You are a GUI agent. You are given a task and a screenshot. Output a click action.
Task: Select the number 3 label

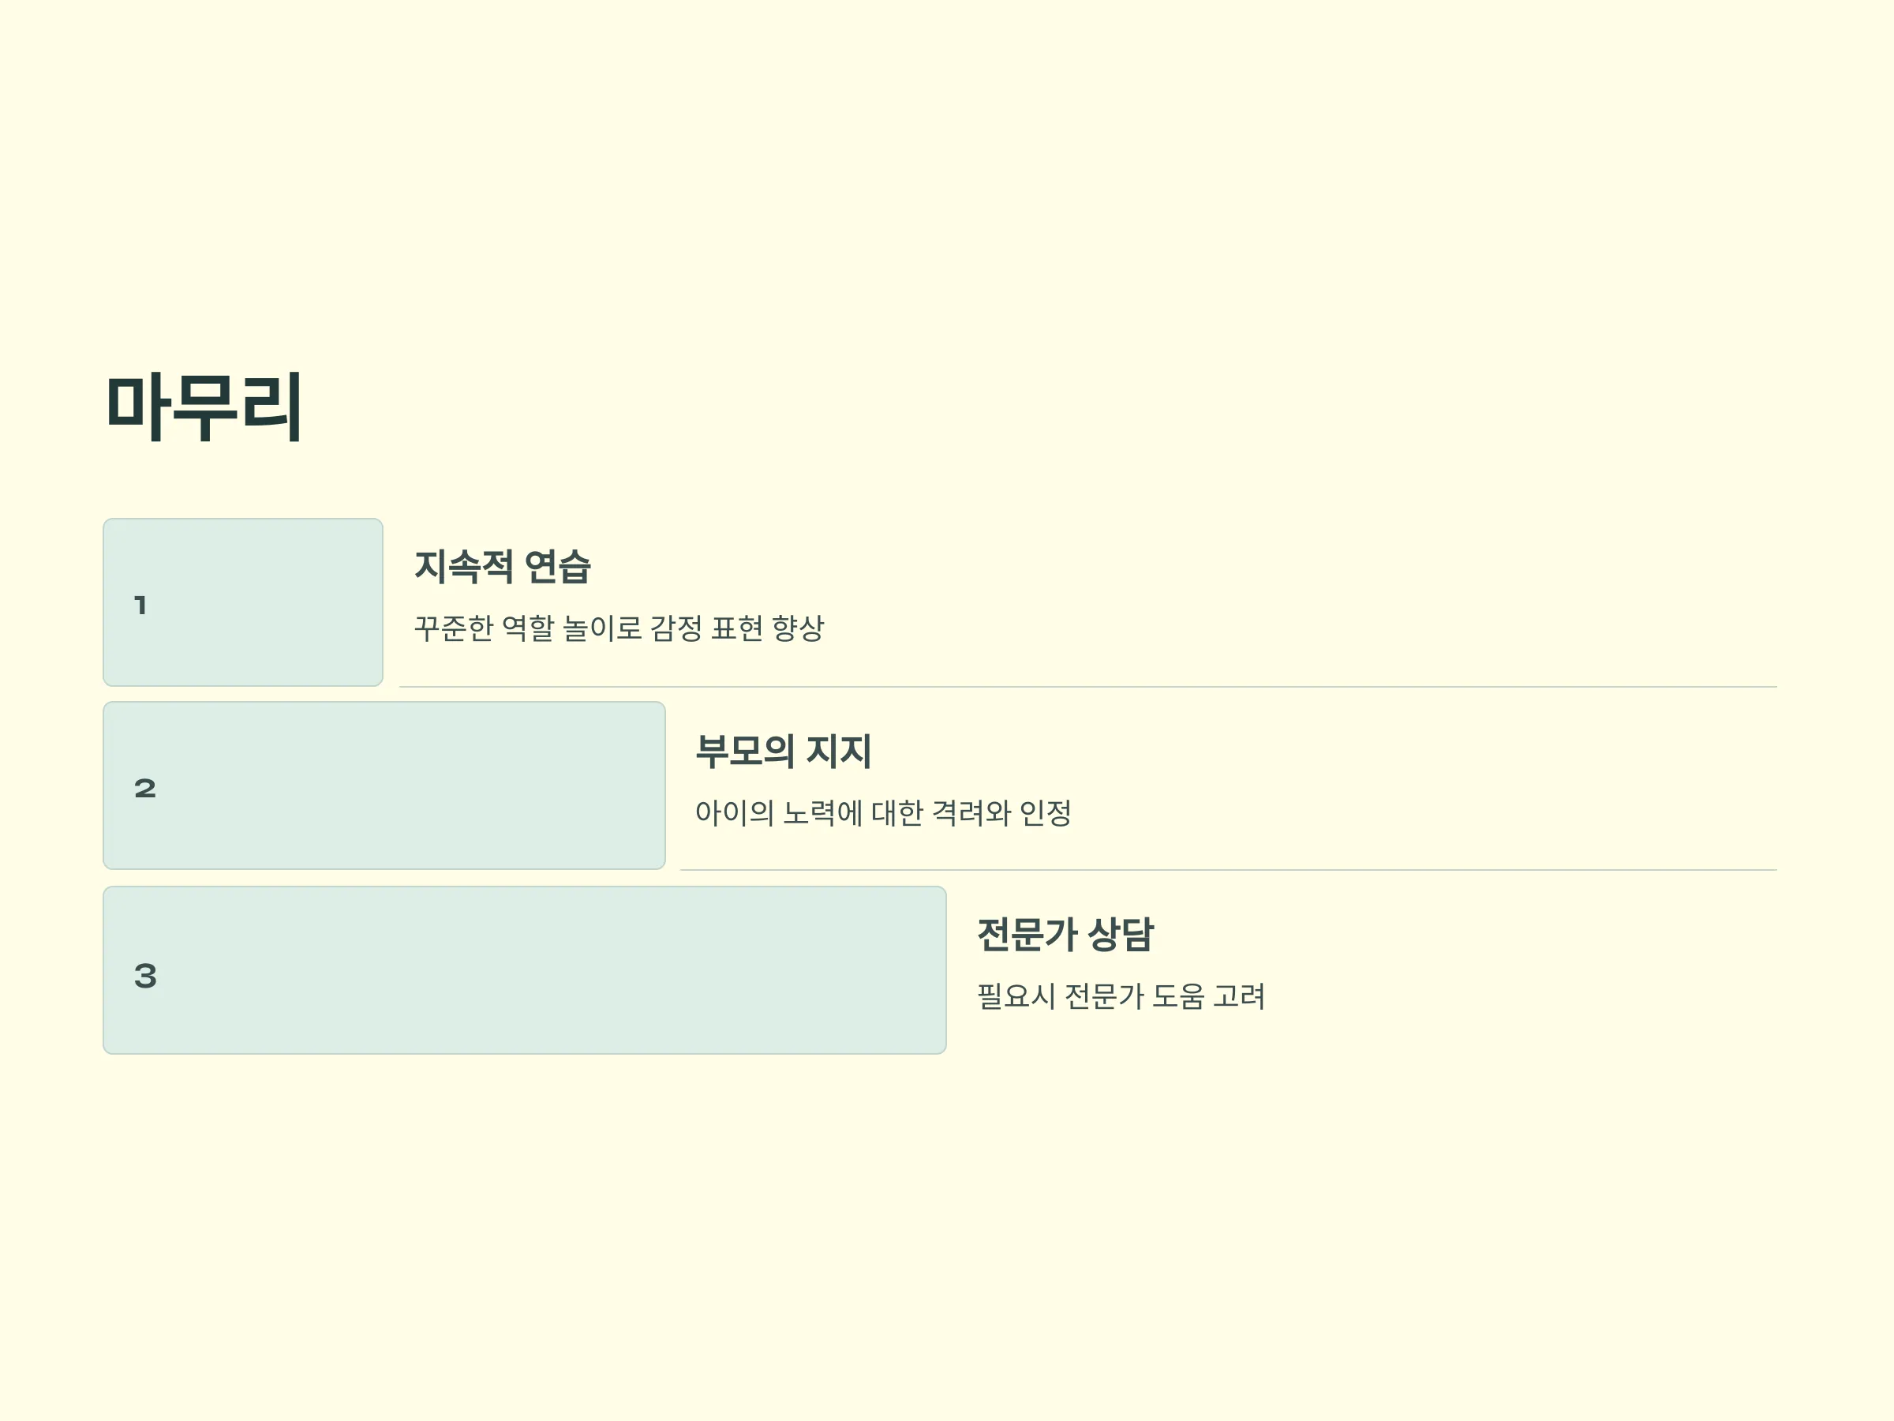tap(145, 976)
